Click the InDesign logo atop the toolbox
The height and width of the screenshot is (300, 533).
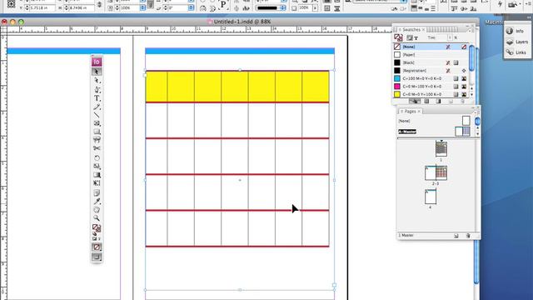pyautogui.click(x=97, y=62)
